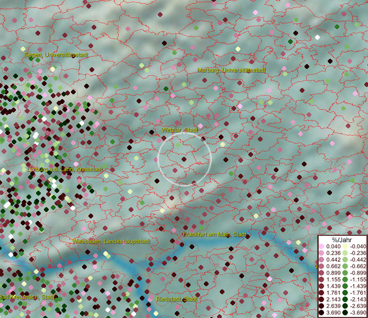Screen dimensions: 368x318
Task: Click the Siegen, Universitätsstadt label
Action: pos(56,55)
